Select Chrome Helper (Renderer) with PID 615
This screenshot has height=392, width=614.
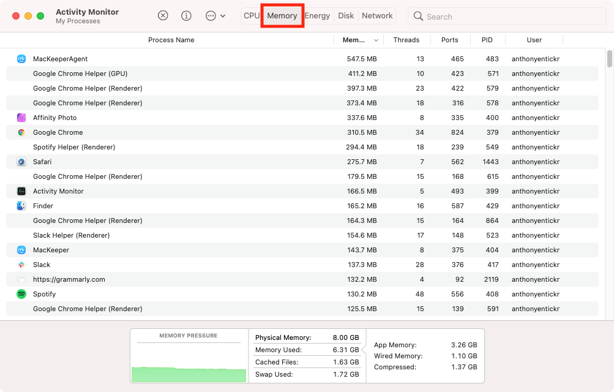pyautogui.click(x=302, y=176)
